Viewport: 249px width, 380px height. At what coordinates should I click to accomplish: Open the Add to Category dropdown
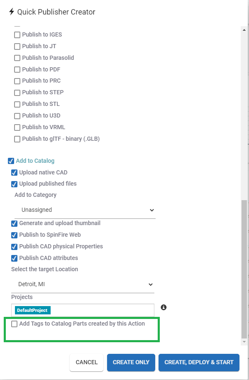click(x=85, y=210)
